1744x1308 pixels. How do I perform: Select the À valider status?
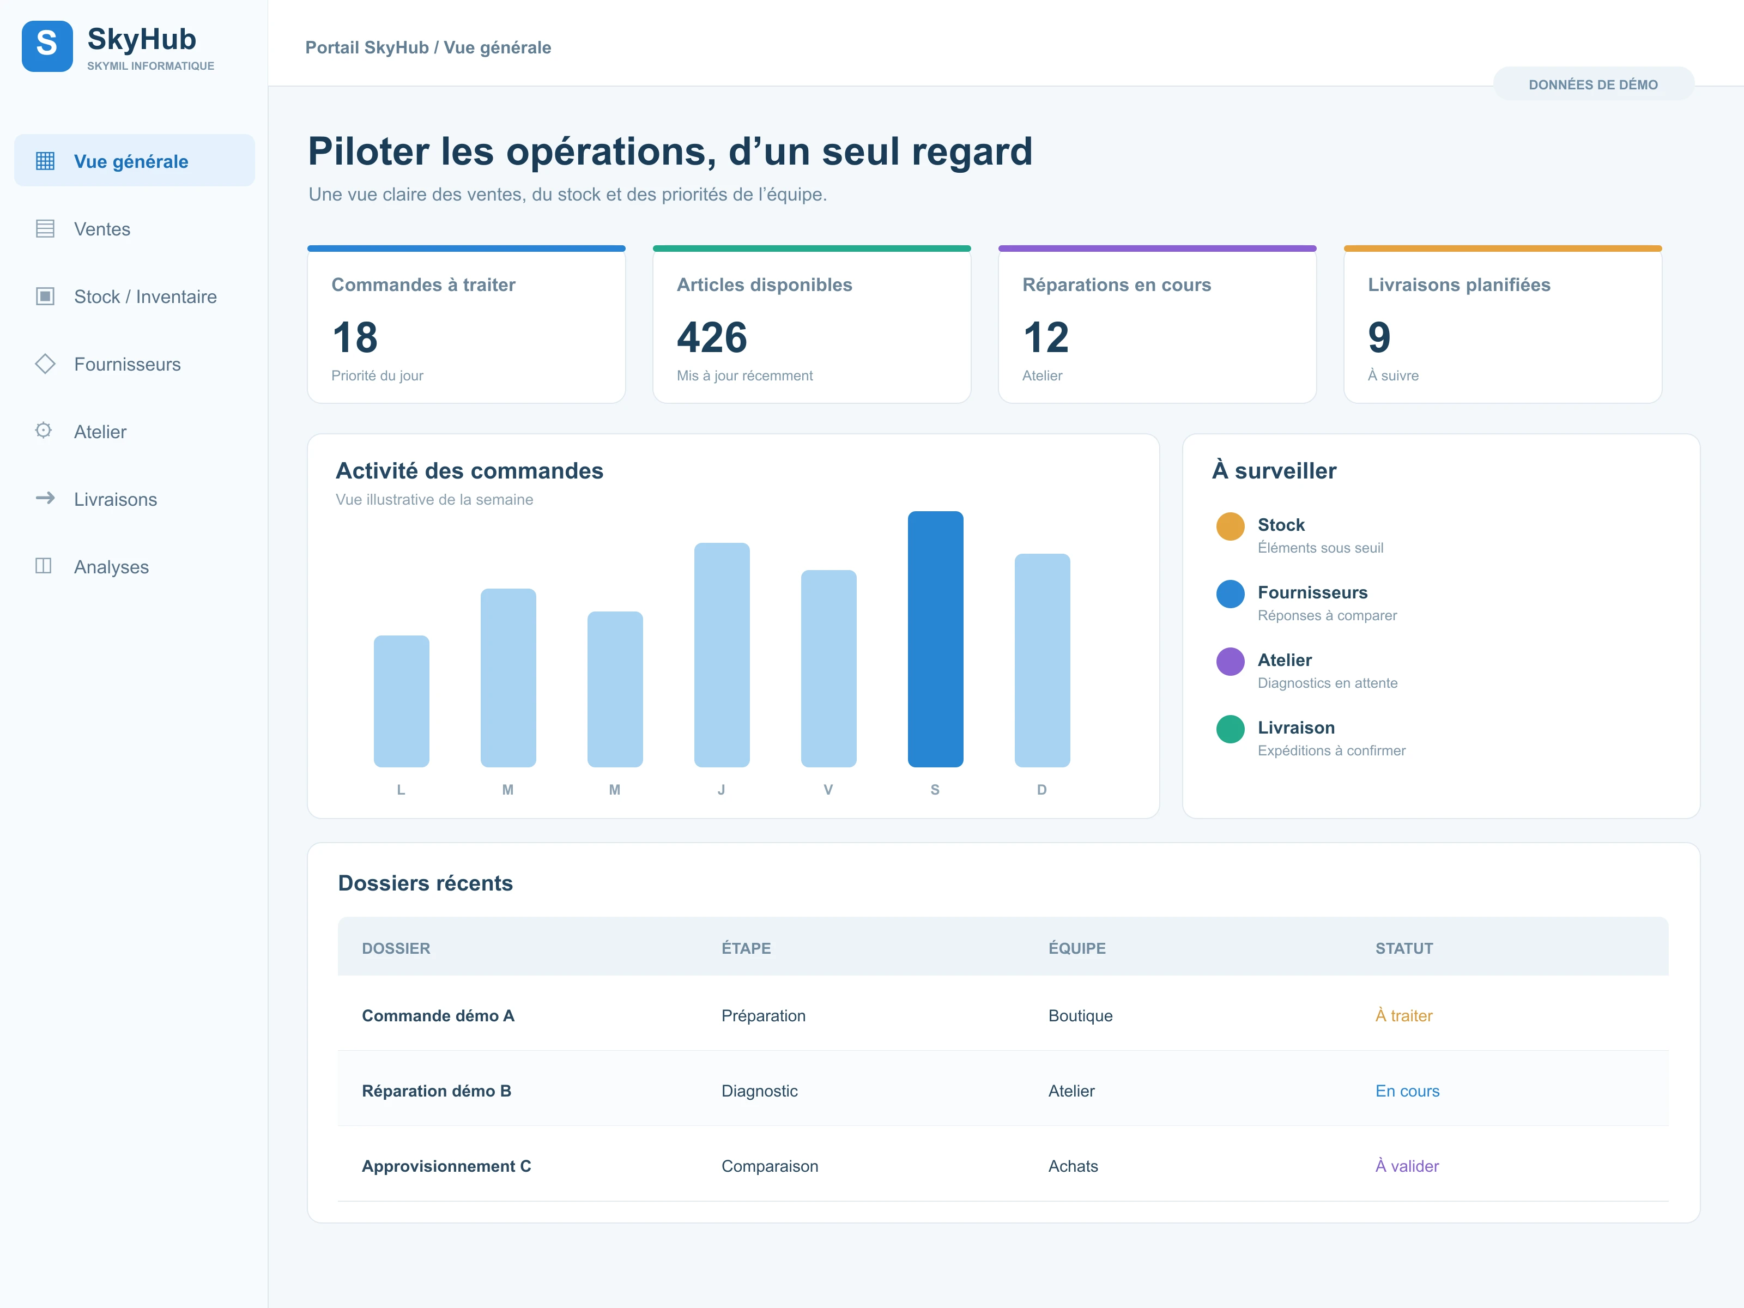point(1407,1166)
